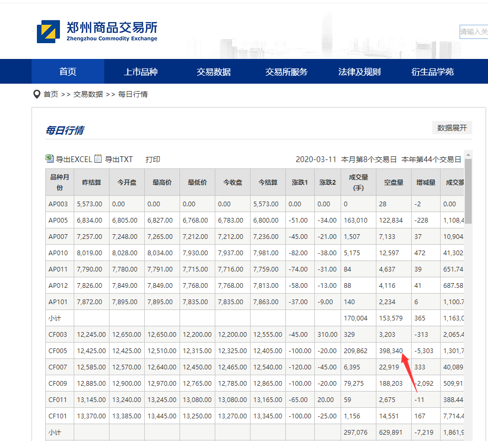The image size is (488, 441).
Task: Open the 交易所服务 navigation menu
Action: coord(286,71)
